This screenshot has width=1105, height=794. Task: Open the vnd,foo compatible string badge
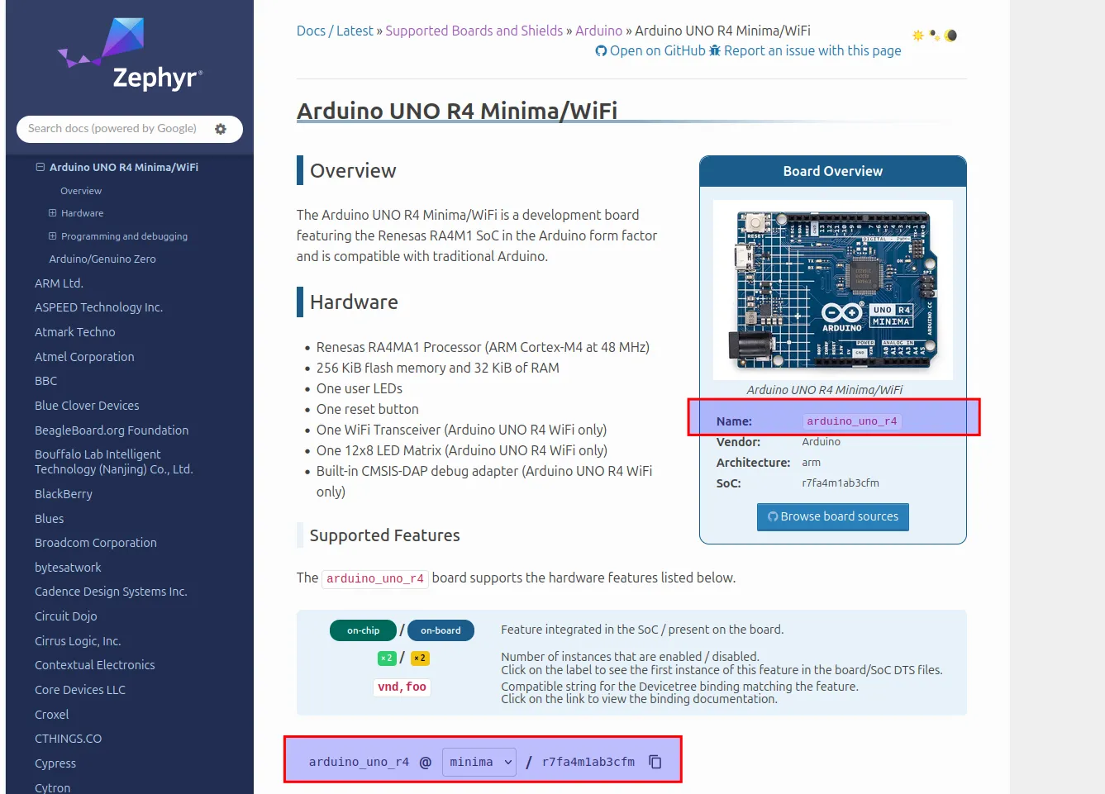402,687
